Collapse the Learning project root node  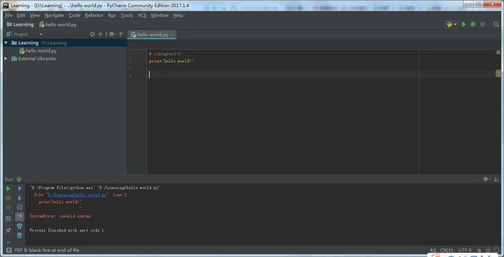[x=6, y=43]
